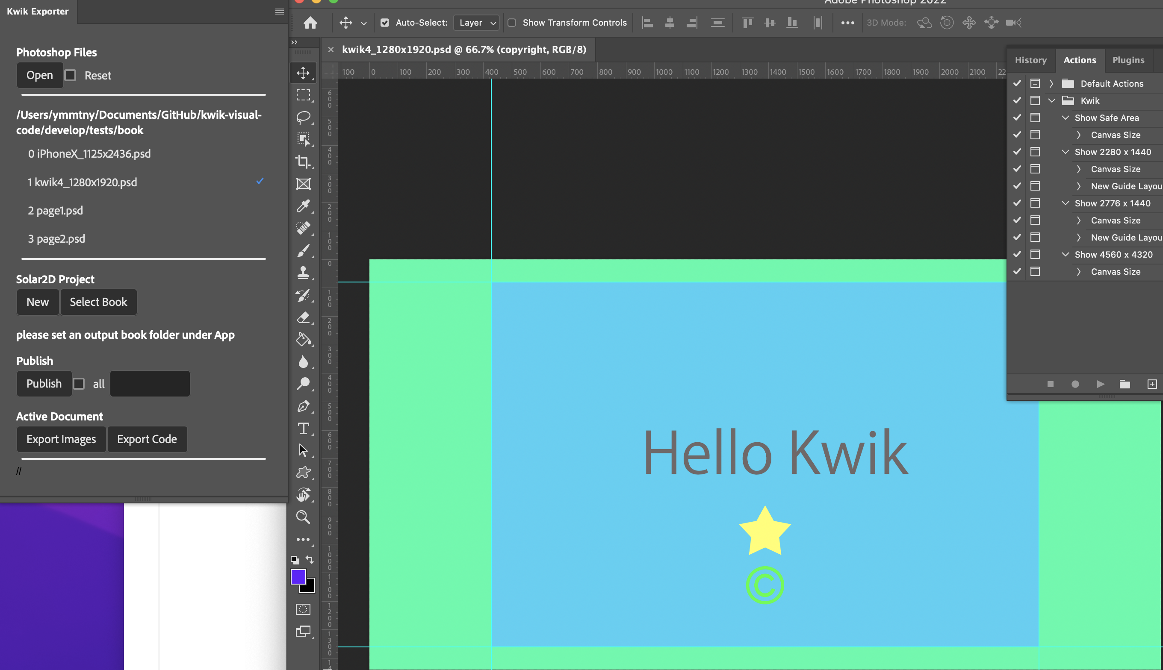Create new action plus icon
This screenshot has width=1163, height=670.
[1152, 384]
